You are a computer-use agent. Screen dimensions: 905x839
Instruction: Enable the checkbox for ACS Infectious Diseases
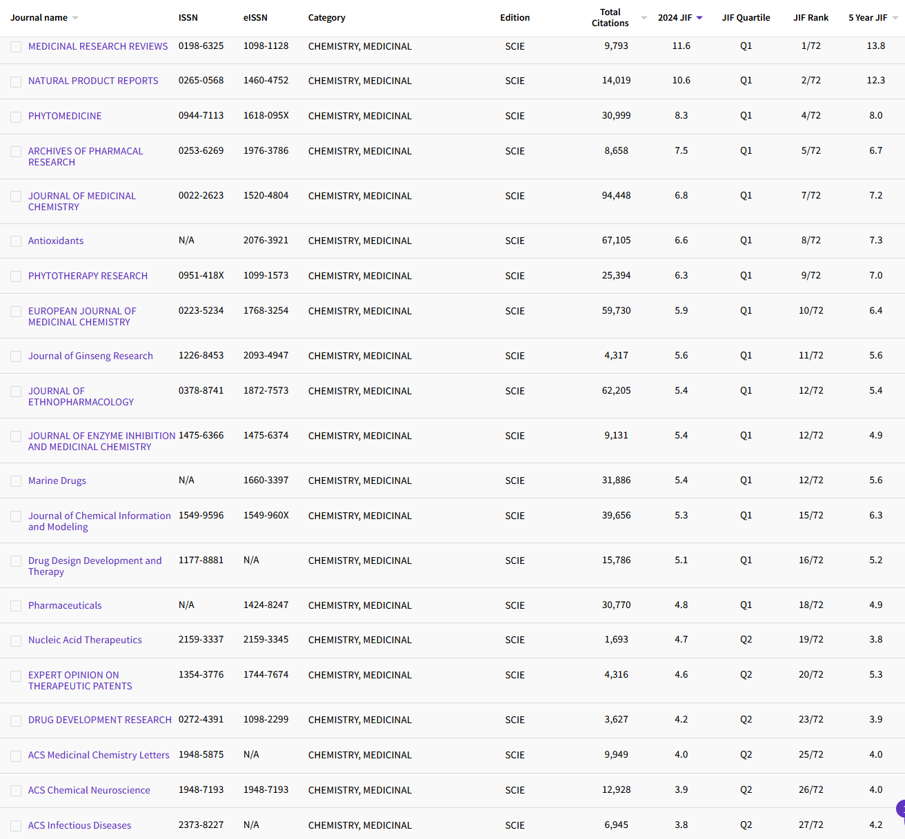(16, 826)
